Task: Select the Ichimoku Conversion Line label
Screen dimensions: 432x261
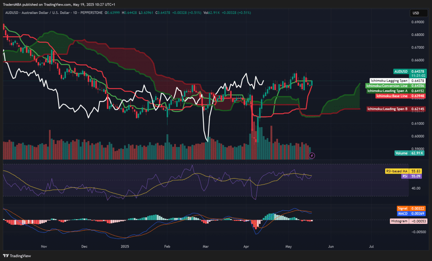Action: [387, 86]
